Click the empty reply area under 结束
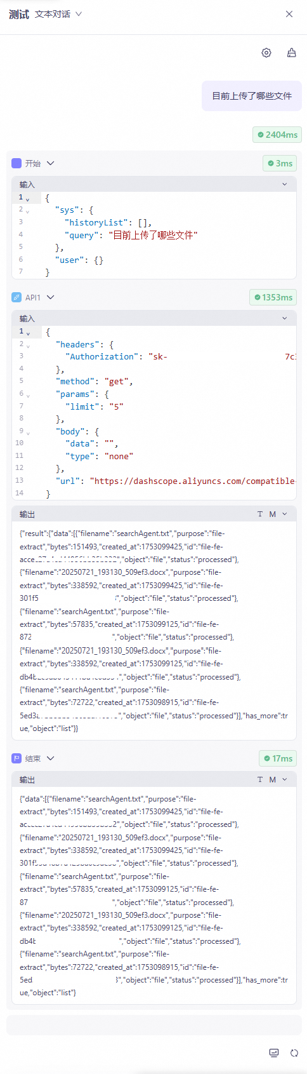This screenshot has width=307, height=1074. pyautogui.click(x=154, y=1024)
